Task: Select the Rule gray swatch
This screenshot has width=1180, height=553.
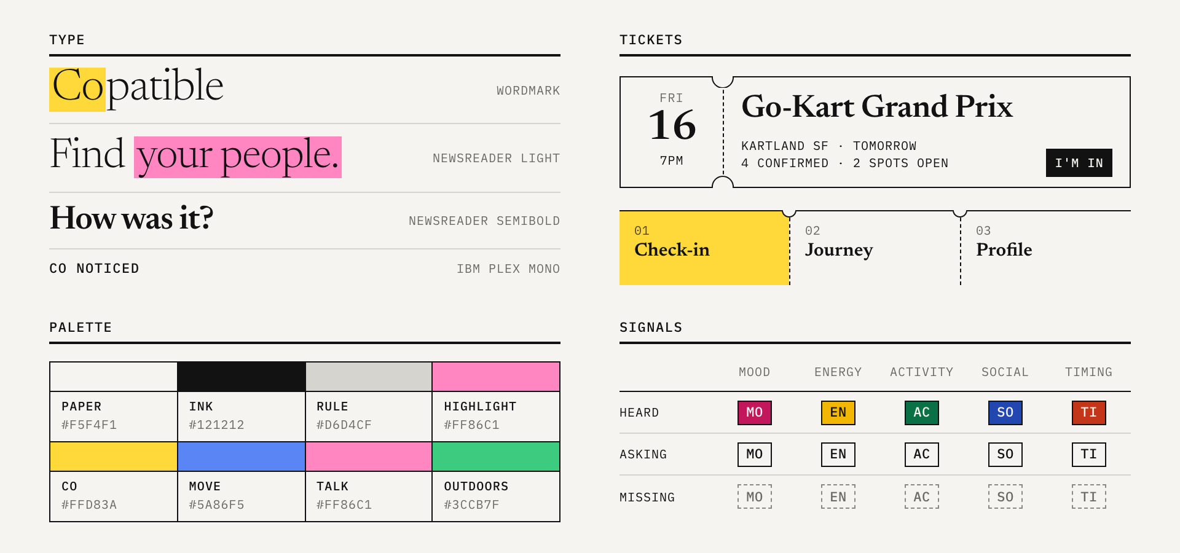Action: pos(369,377)
